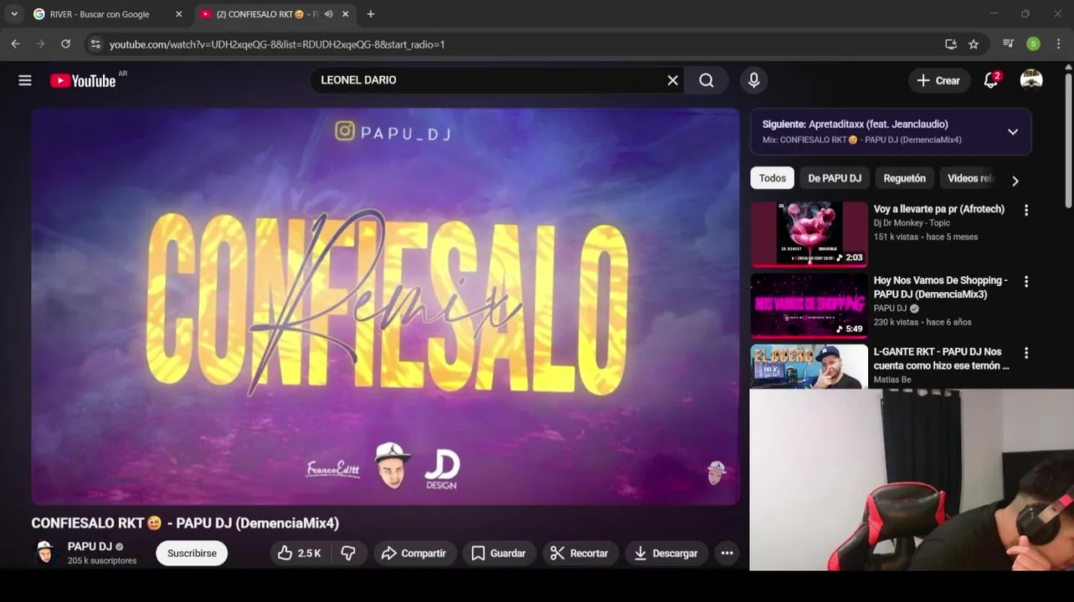
Task: Click the magnifying glass search button
Action: tap(707, 80)
